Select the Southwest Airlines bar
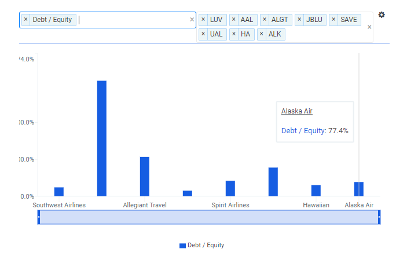 point(59,192)
